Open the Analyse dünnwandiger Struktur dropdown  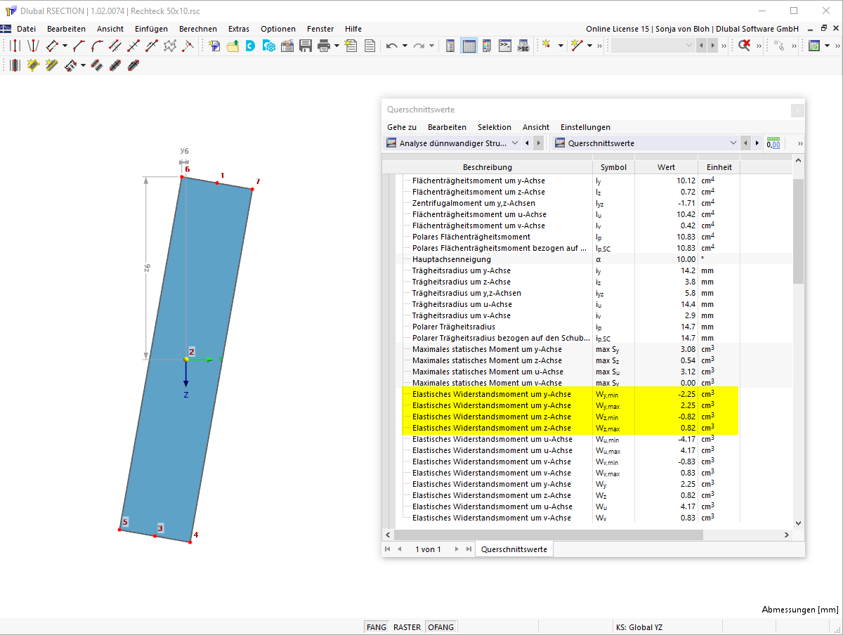click(515, 143)
